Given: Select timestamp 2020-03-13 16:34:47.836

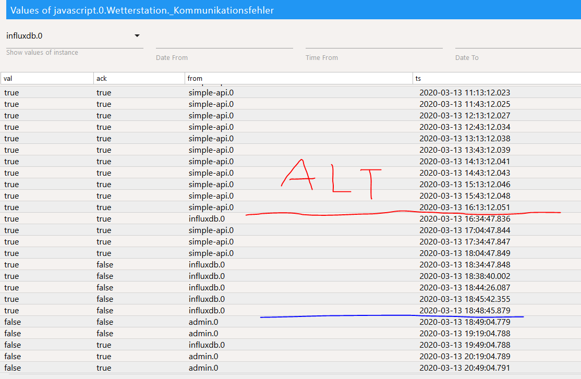Looking at the screenshot, I should (465, 219).
